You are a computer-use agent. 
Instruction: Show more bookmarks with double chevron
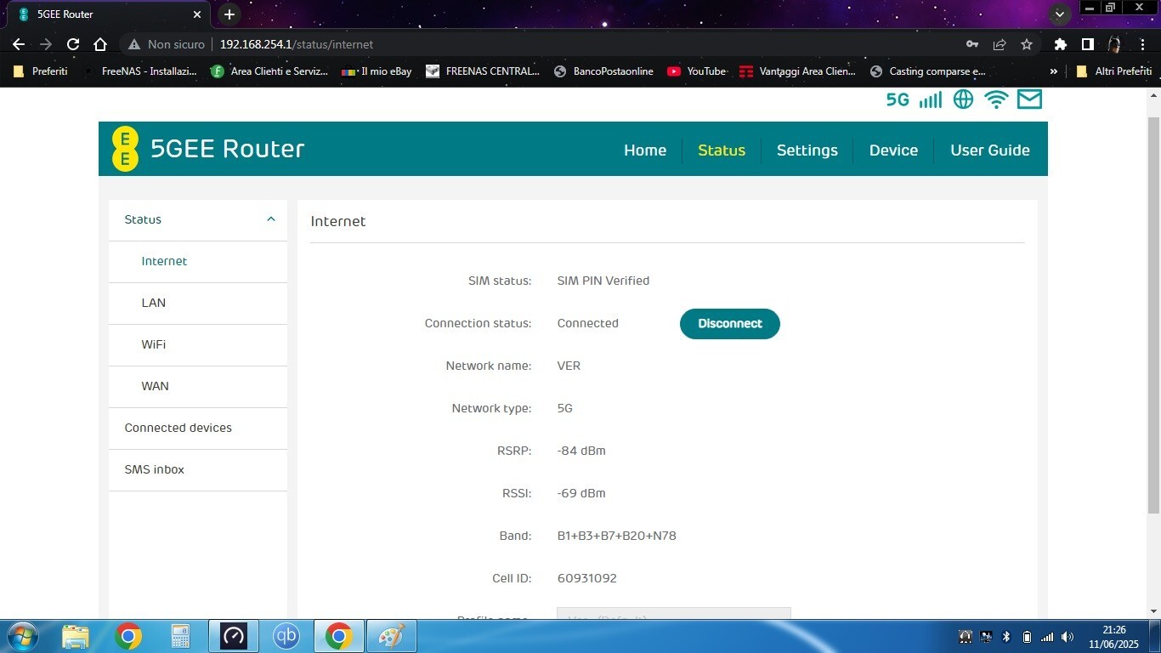1054,71
